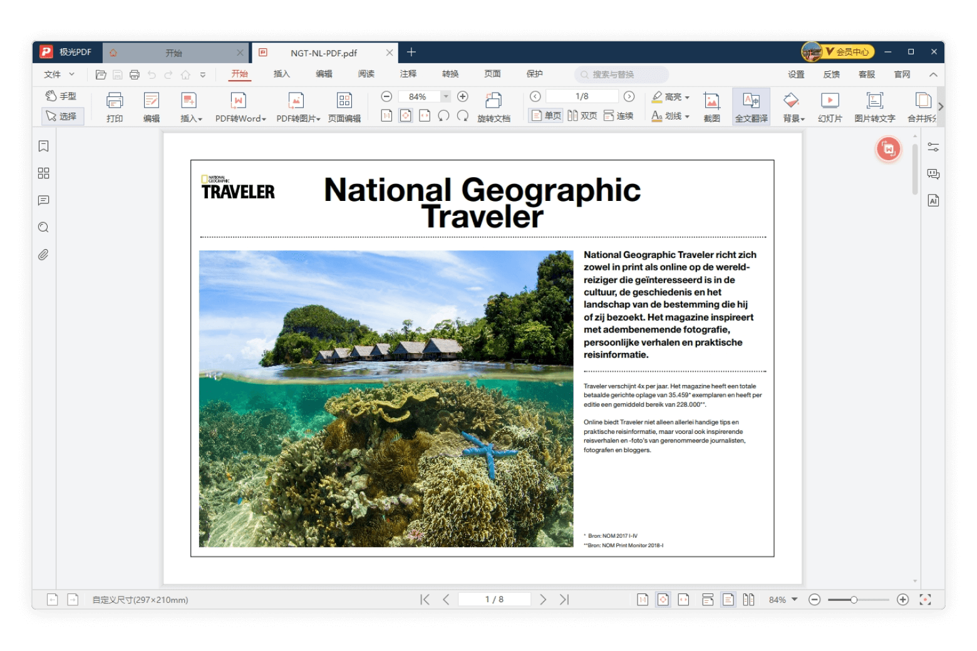This screenshot has height=651, width=977.
Task: Click the 反馈 feedback link
Action: 832,74
